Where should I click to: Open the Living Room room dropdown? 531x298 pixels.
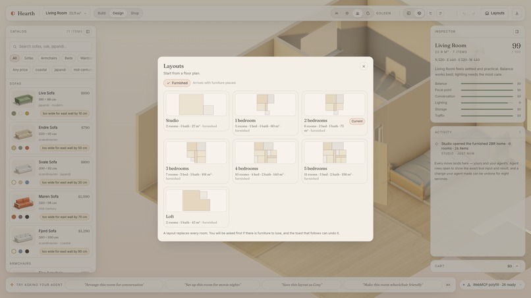click(66, 13)
